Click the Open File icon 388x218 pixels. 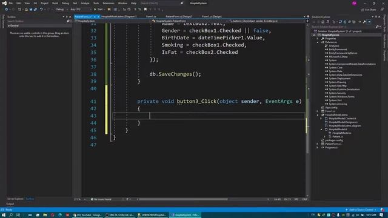26,10
